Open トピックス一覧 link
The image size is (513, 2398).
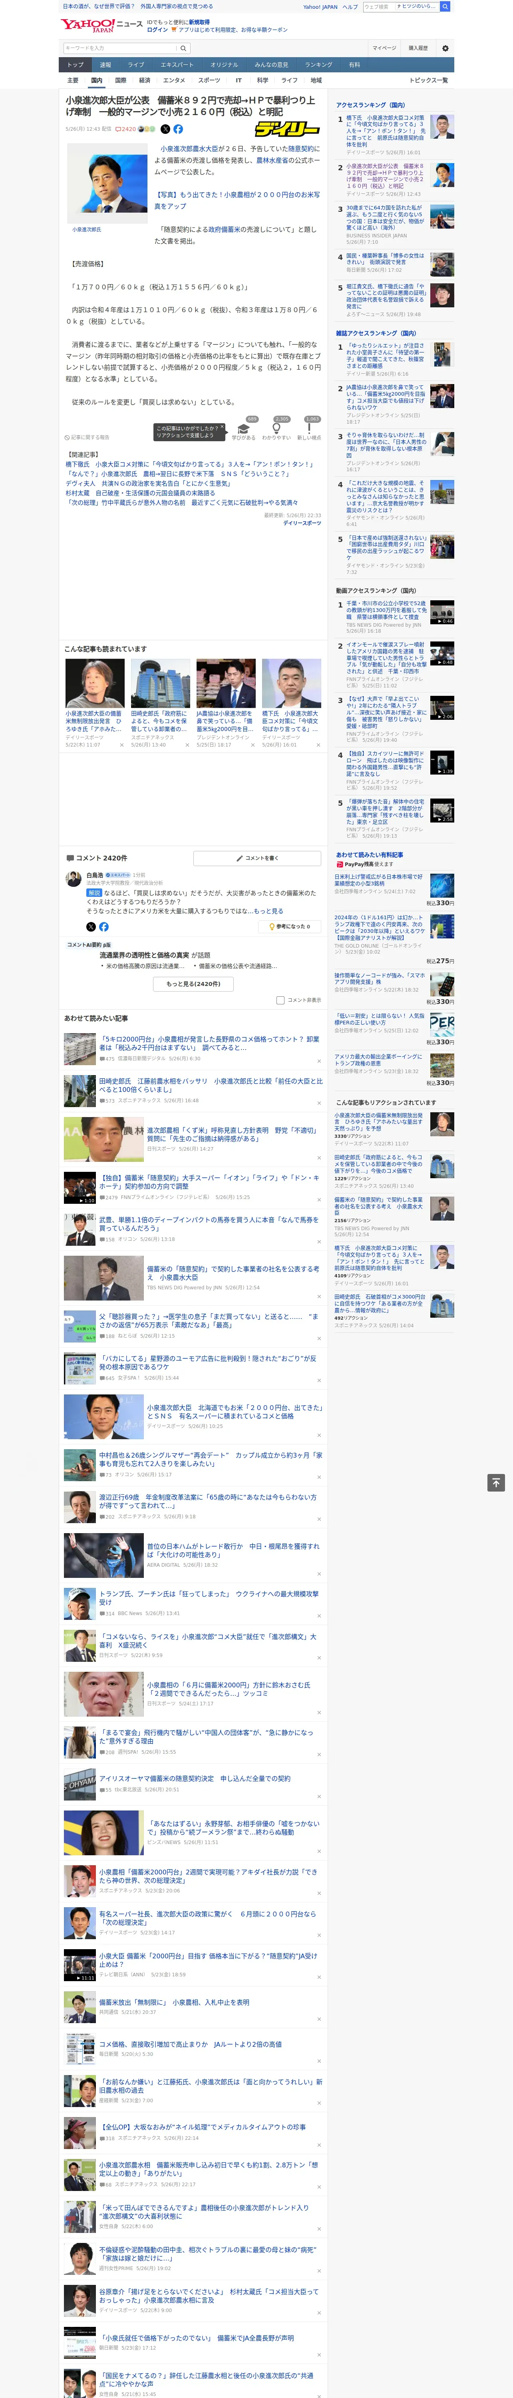point(428,80)
